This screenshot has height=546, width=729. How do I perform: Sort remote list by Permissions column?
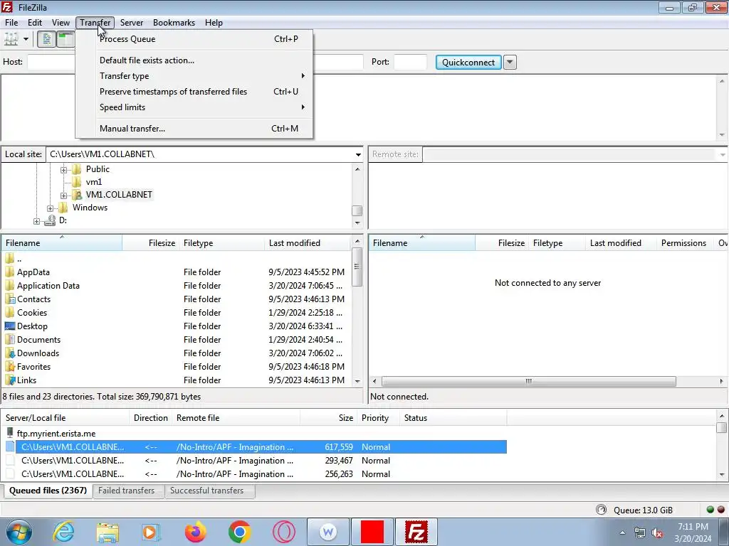coord(683,243)
